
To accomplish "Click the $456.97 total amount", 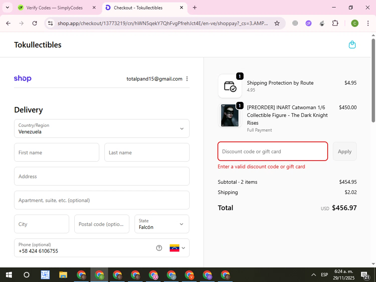I will (344, 208).
